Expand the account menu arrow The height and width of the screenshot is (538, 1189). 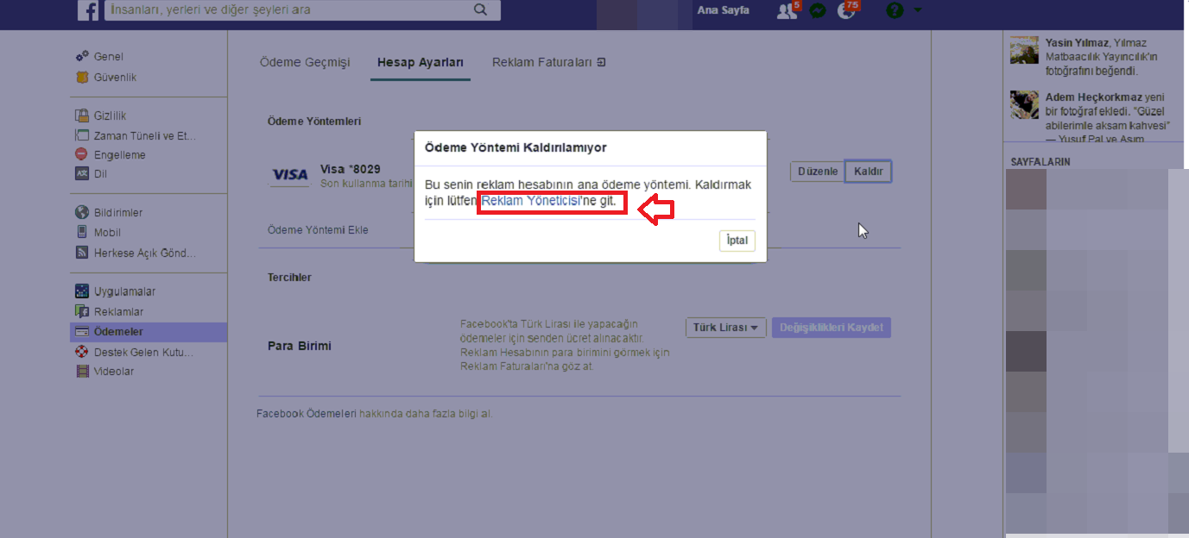coord(917,10)
